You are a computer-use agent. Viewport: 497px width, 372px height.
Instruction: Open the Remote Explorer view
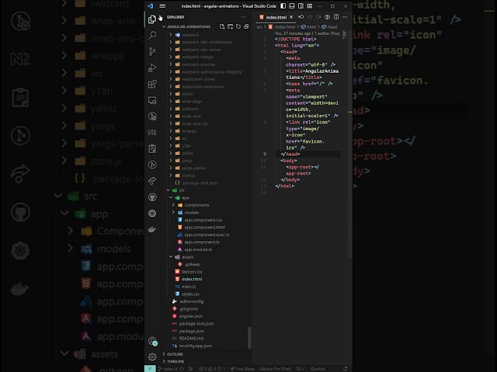(152, 100)
